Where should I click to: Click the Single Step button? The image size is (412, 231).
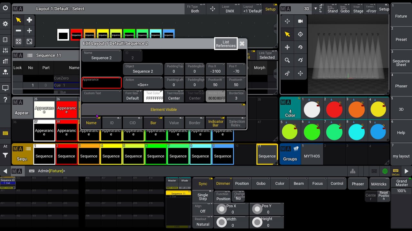(203, 197)
